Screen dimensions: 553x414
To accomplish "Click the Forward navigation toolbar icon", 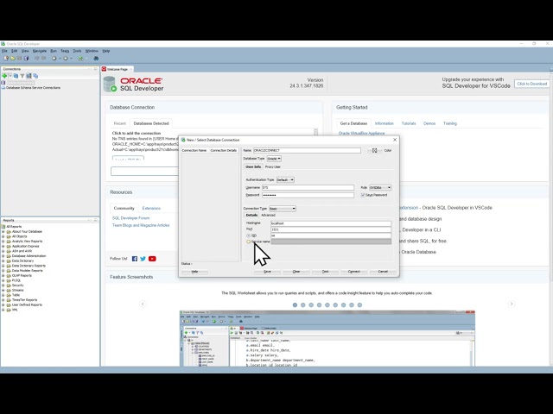I will click(x=66, y=59).
